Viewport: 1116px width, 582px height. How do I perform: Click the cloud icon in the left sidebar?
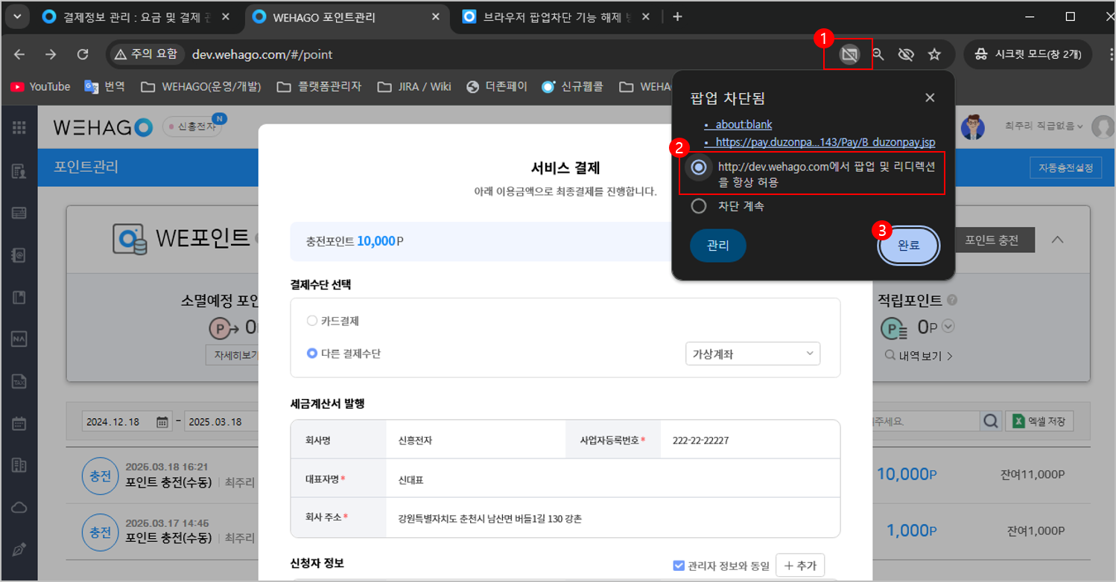(x=19, y=508)
